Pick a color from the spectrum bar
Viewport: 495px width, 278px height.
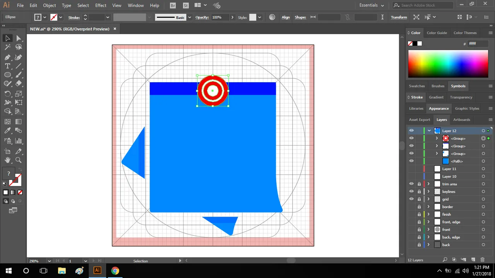point(448,64)
